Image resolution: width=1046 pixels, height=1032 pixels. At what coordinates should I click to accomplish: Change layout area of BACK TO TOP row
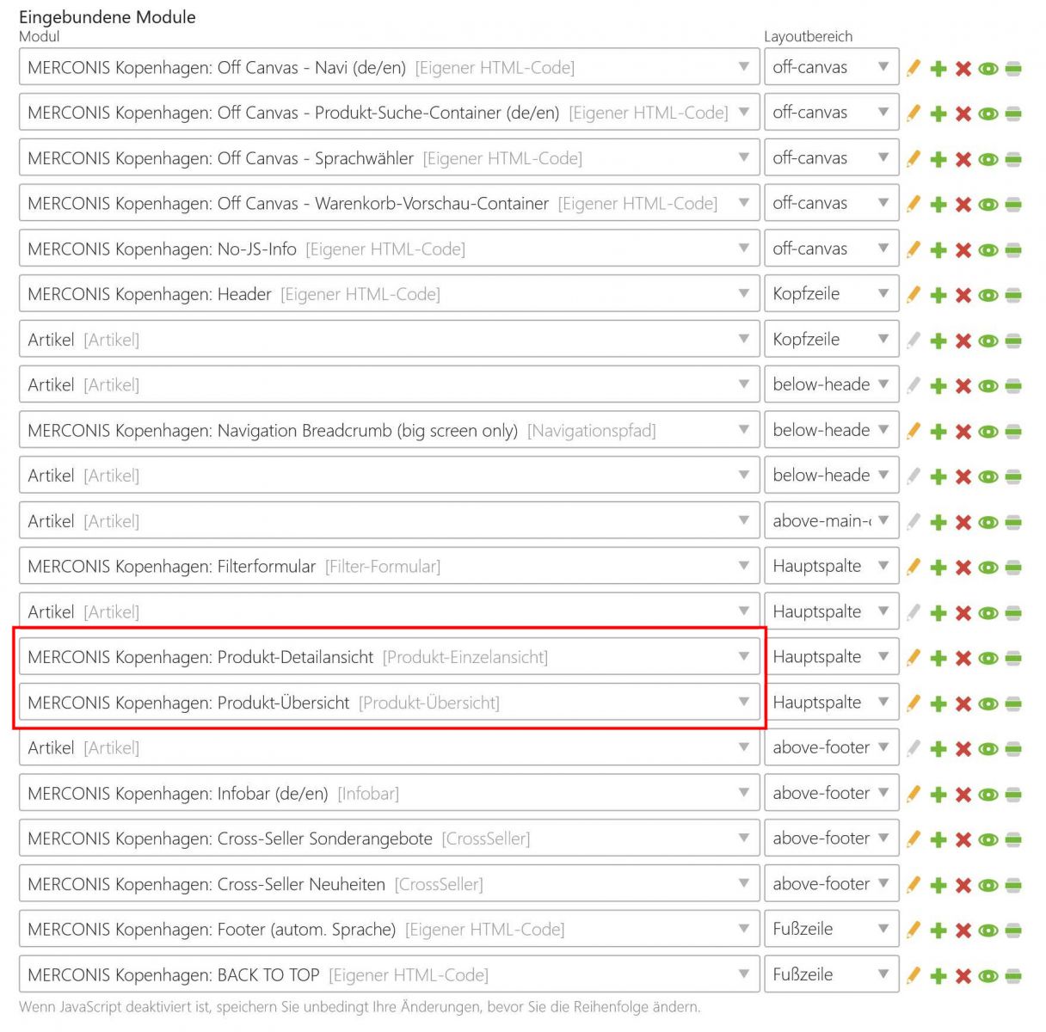[x=831, y=974]
